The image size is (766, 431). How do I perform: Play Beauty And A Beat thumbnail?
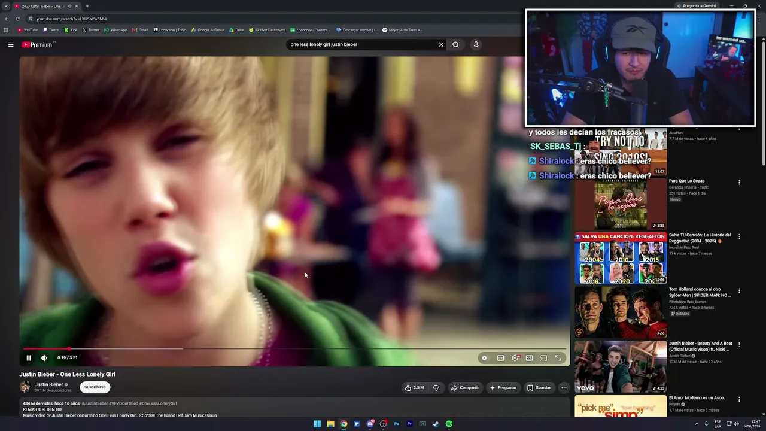click(x=621, y=367)
